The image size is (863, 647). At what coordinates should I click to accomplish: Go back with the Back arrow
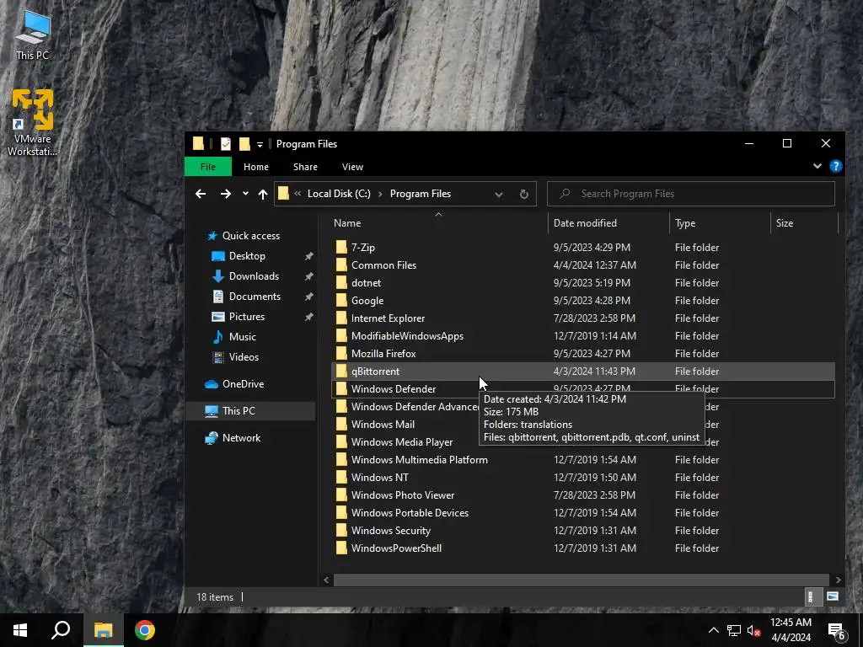point(201,194)
